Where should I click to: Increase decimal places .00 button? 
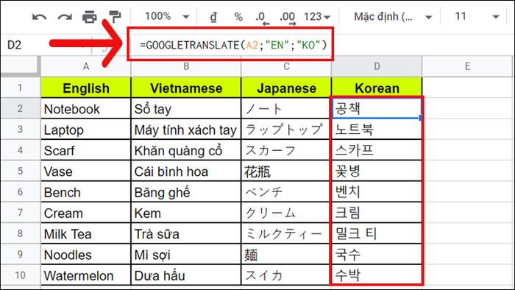click(288, 18)
